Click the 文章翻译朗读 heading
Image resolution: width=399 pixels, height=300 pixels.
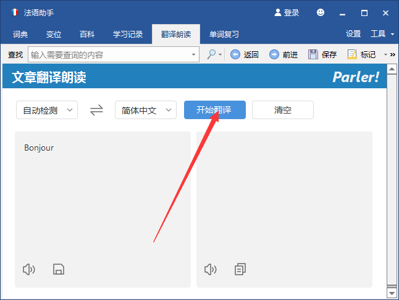point(49,77)
